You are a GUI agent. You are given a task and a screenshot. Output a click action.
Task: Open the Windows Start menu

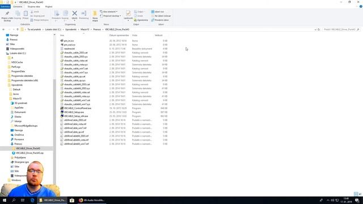(5, 200)
